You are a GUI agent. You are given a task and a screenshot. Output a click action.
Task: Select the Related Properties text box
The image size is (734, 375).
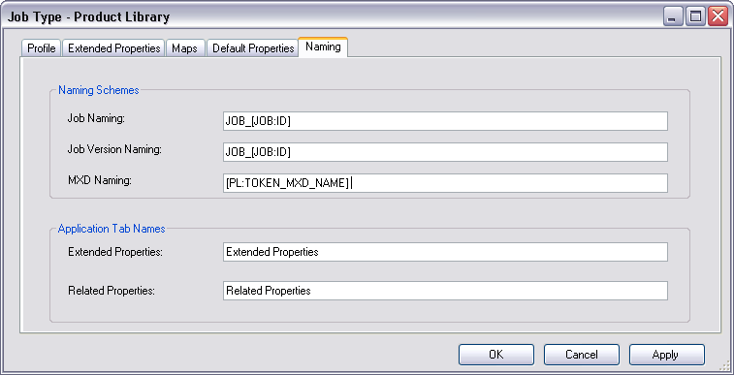[x=445, y=291]
